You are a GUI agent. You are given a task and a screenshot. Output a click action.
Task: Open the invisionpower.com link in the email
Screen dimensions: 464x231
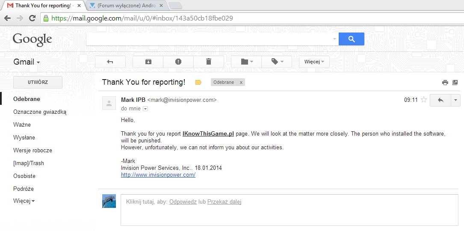[158, 175]
